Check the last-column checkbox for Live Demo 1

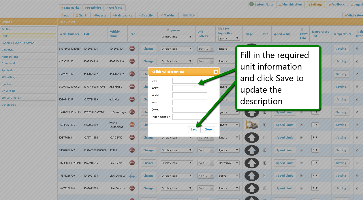[357, 163]
